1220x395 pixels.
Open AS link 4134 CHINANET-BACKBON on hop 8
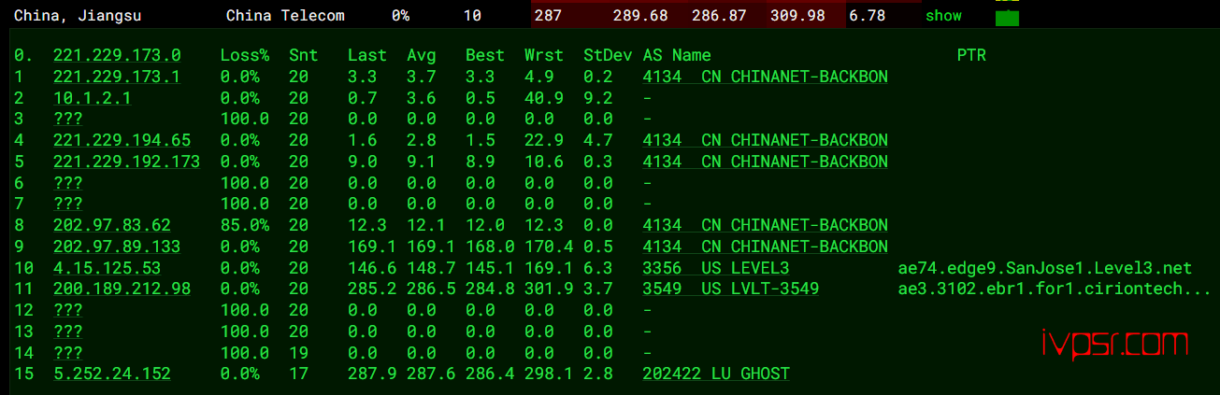coord(765,225)
